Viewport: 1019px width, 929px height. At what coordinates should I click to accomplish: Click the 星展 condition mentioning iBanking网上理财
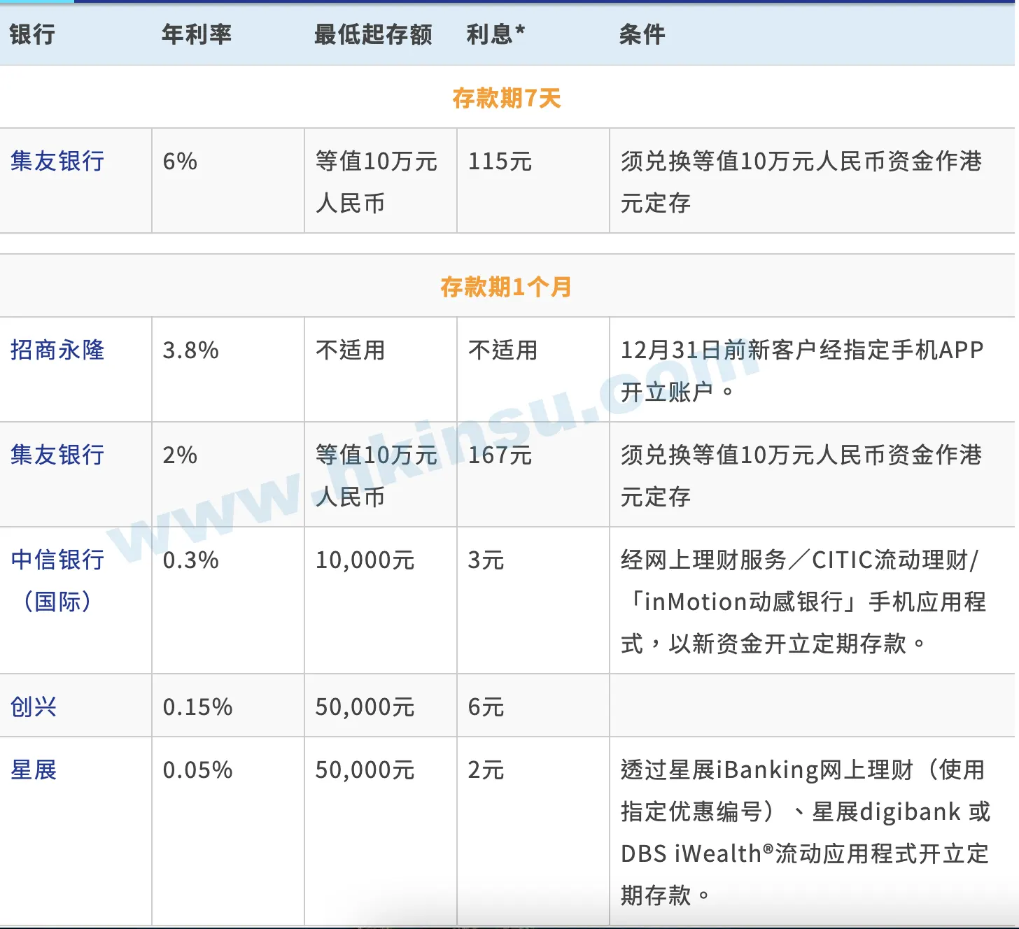pyautogui.click(x=806, y=832)
